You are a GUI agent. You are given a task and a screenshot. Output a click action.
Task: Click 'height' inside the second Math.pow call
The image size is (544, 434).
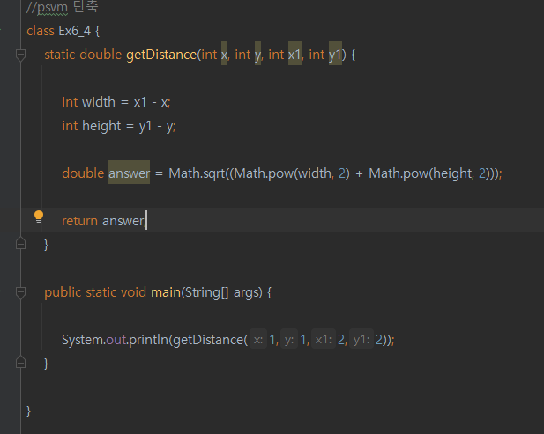click(452, 173)
